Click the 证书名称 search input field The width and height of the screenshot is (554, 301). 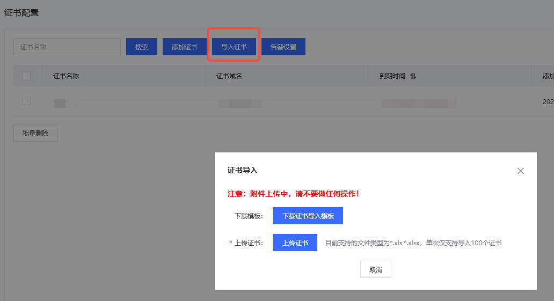[x=67, y=47]
